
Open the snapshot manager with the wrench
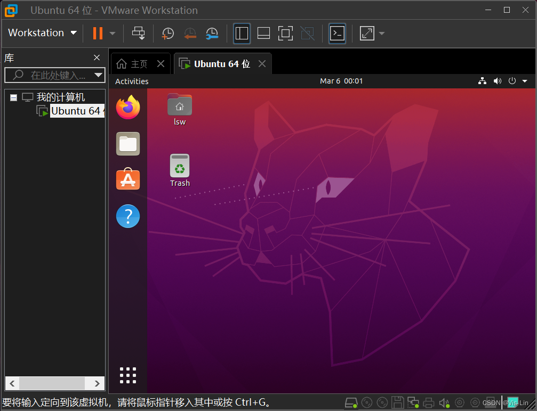click(x=212, y=34)
